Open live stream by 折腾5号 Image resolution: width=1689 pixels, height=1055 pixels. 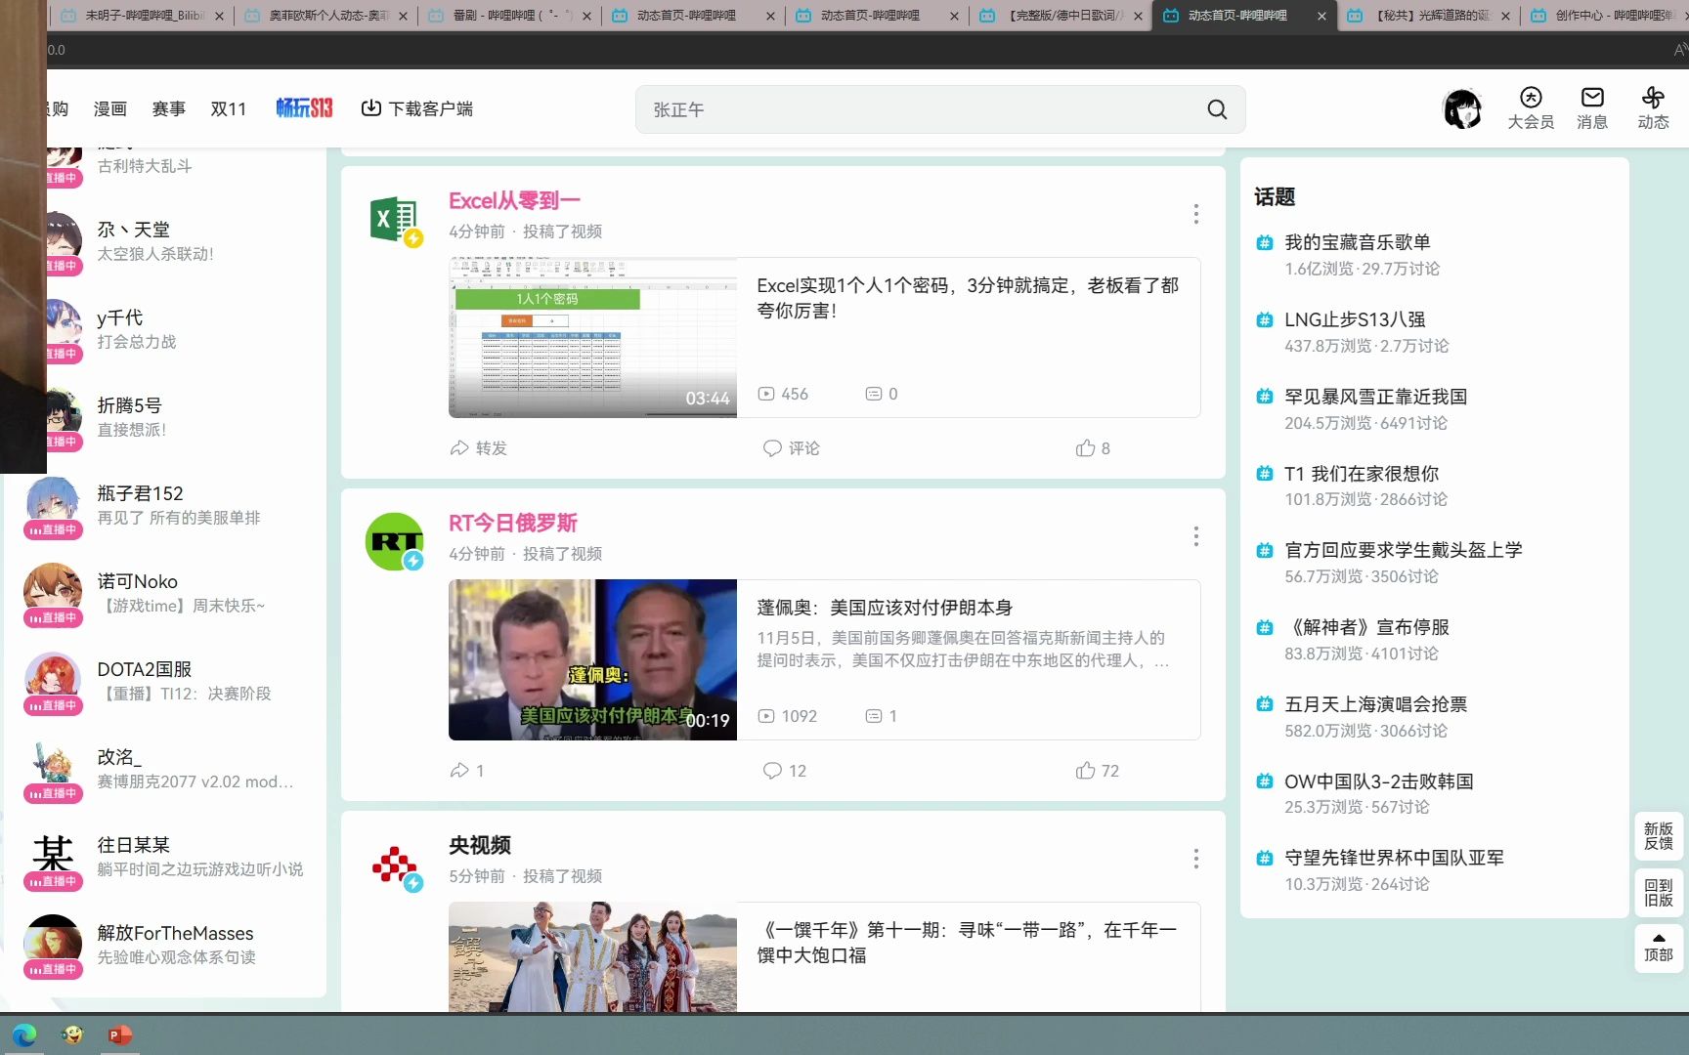click(176, 417)
